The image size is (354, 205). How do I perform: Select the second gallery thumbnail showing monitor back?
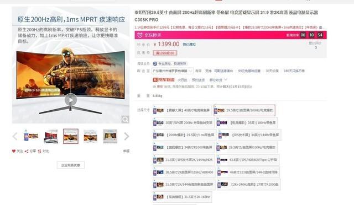coord(51,136)
